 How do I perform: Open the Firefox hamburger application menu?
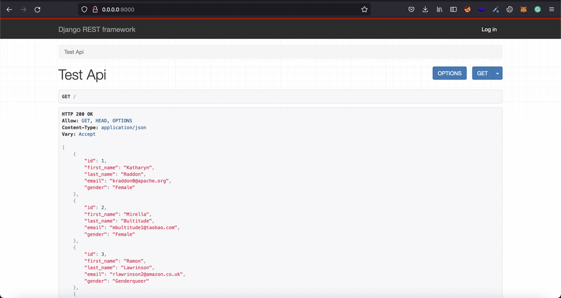551,10
